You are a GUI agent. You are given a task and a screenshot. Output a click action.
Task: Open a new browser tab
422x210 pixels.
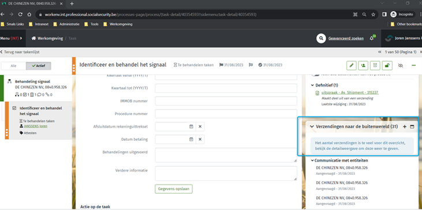tap(72, 4)
